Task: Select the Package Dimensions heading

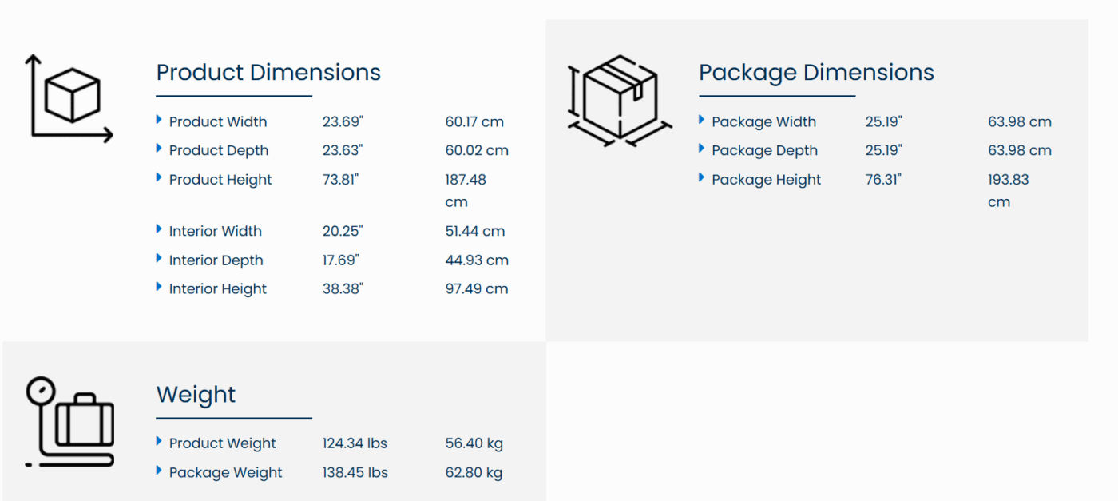Action: 816,73
